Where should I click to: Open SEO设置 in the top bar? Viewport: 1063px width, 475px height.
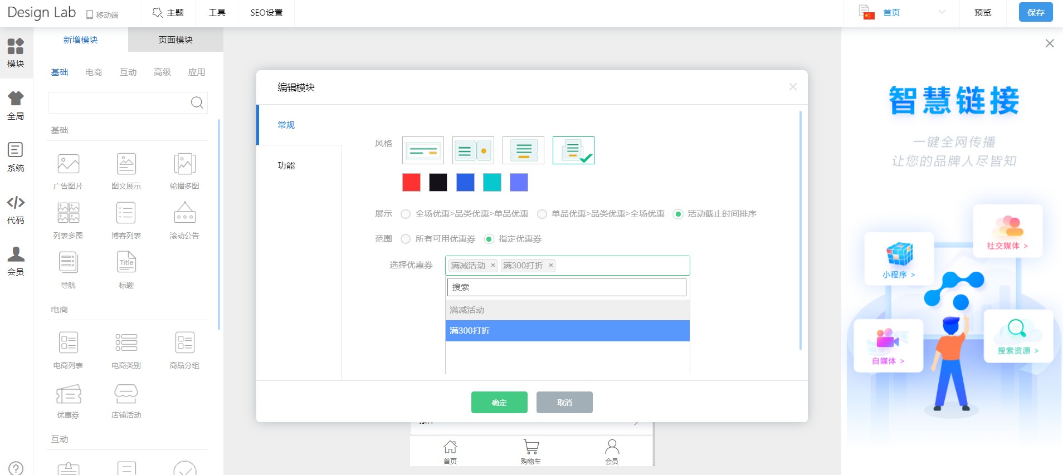click(266, 12)
